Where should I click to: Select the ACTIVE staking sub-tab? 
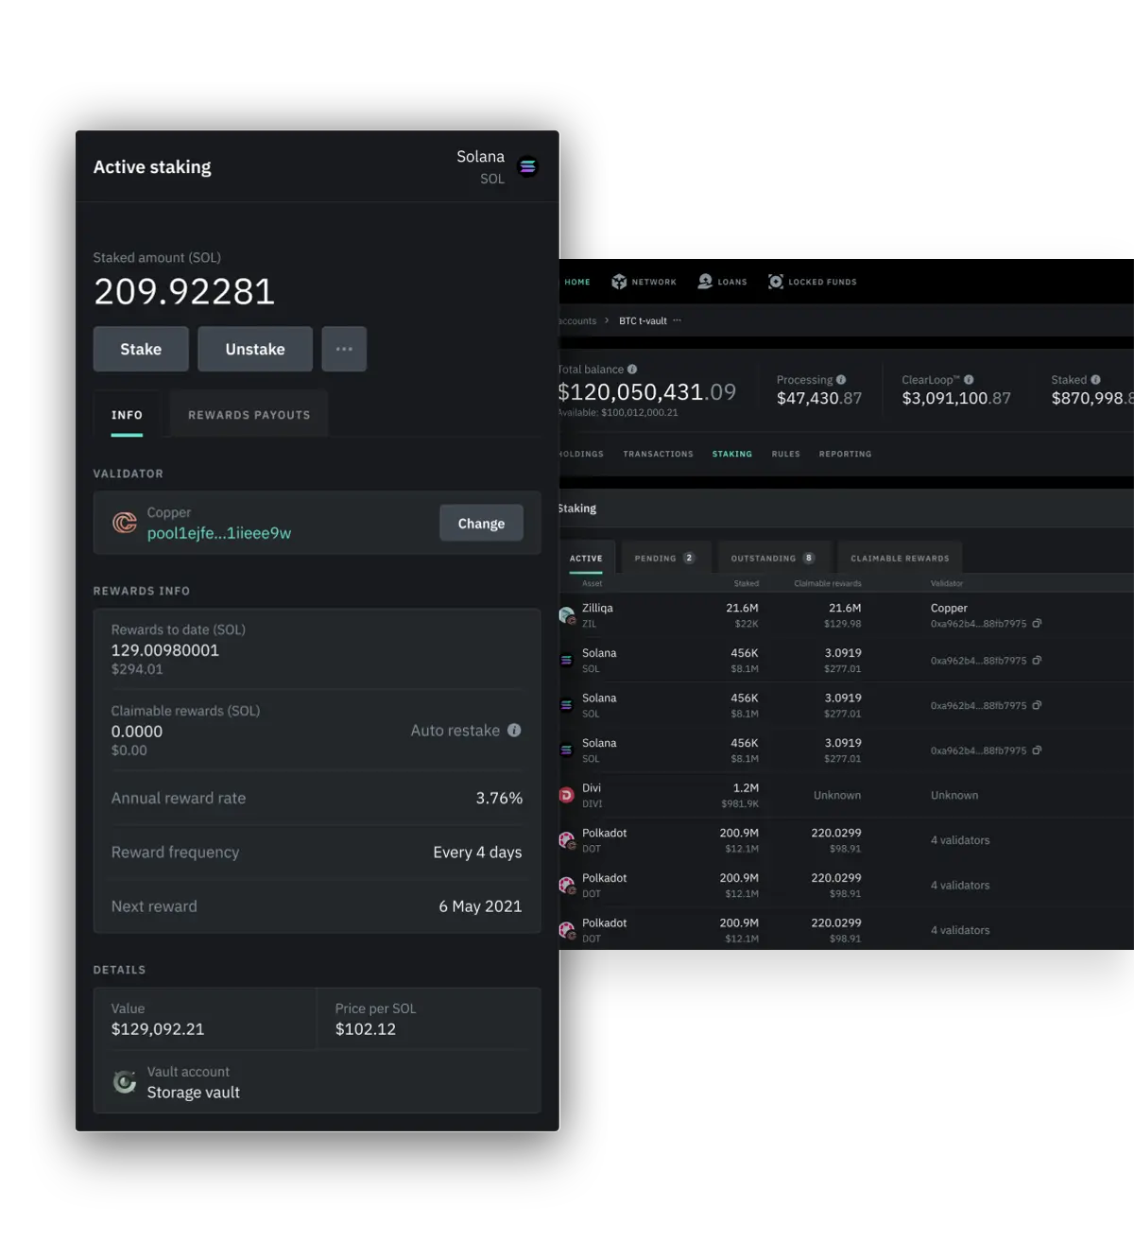[586, 558]
